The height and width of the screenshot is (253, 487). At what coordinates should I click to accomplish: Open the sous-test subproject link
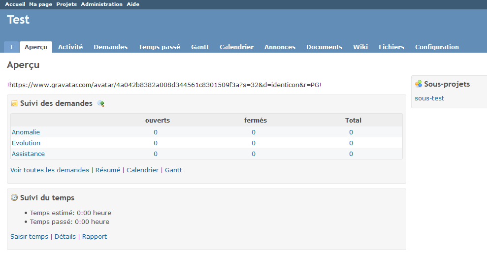[429, 98]
